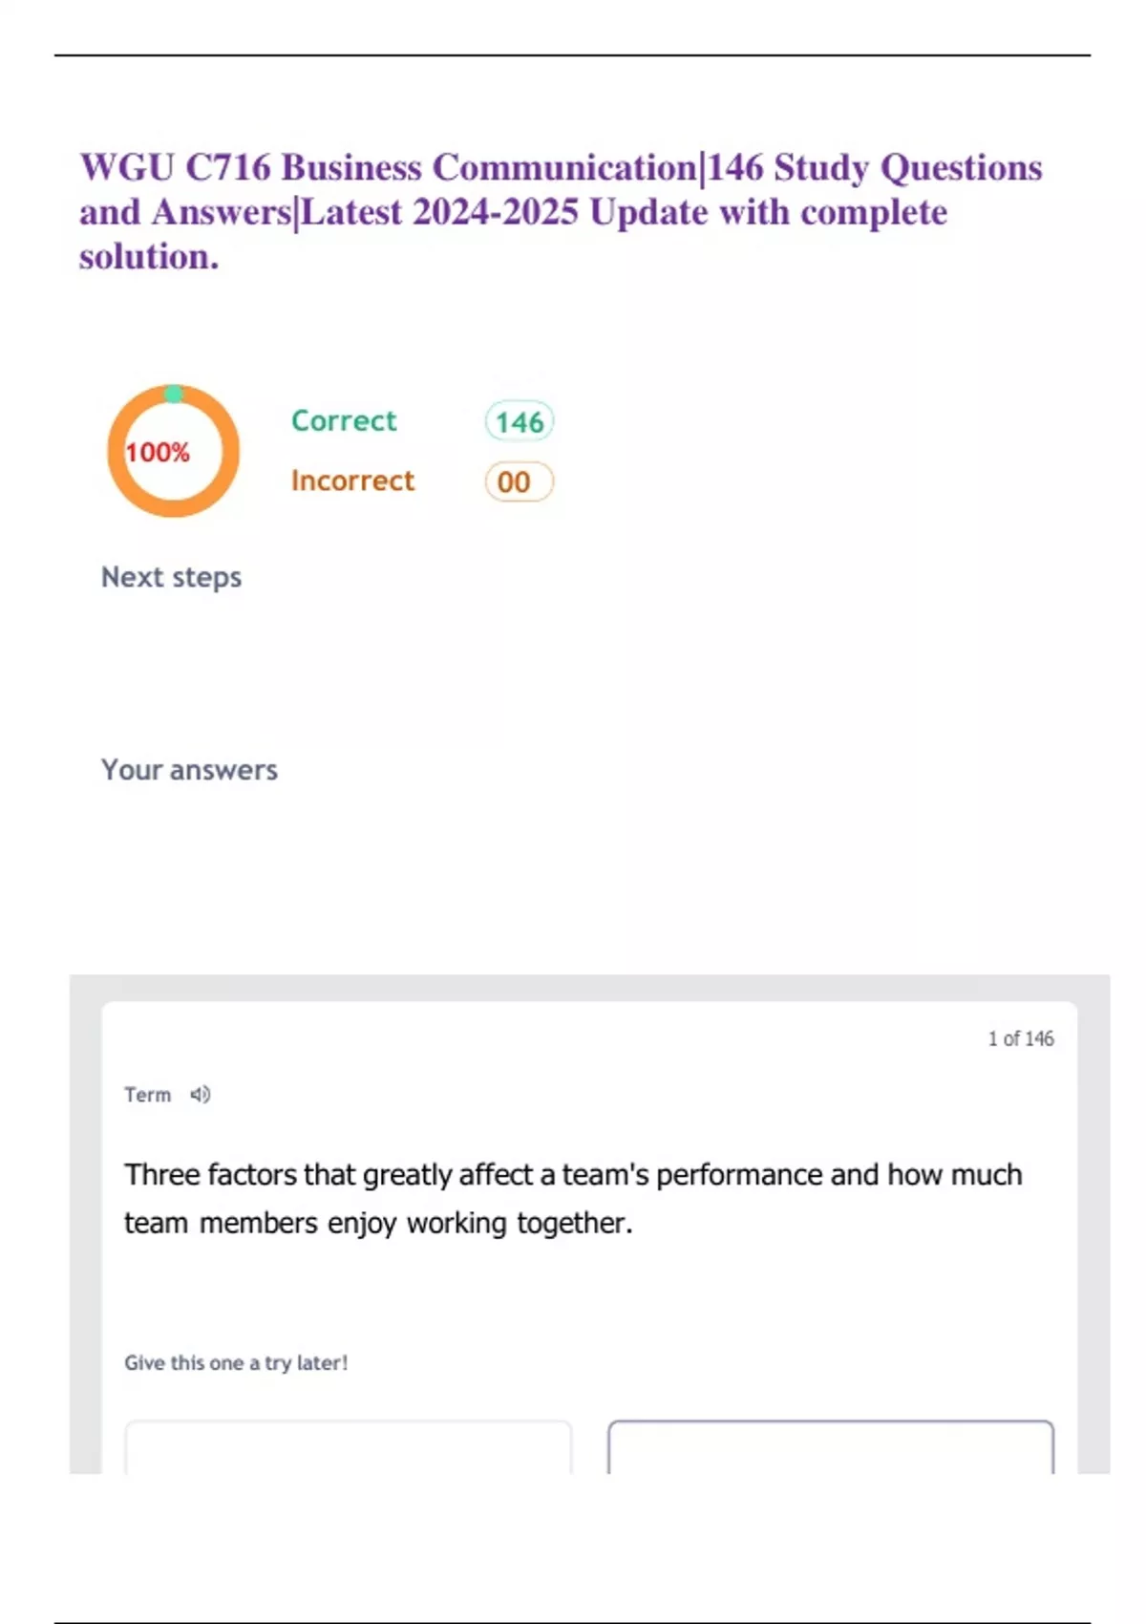Click the Three factors question text
The image size is (1146, 1624).
tap(573, 1174)
